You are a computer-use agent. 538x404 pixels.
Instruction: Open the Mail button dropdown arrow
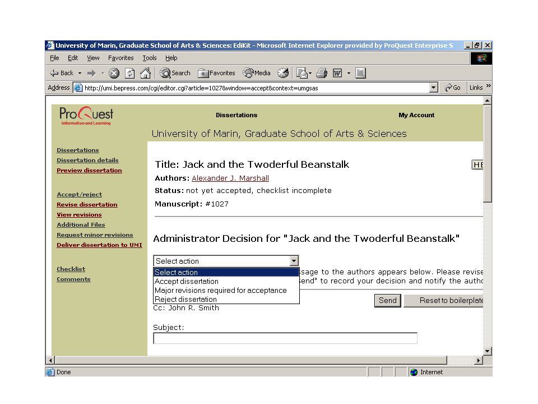point(310,73)
